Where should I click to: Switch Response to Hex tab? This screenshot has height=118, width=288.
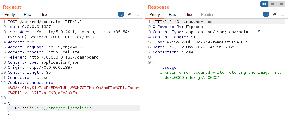click(189, 15)
